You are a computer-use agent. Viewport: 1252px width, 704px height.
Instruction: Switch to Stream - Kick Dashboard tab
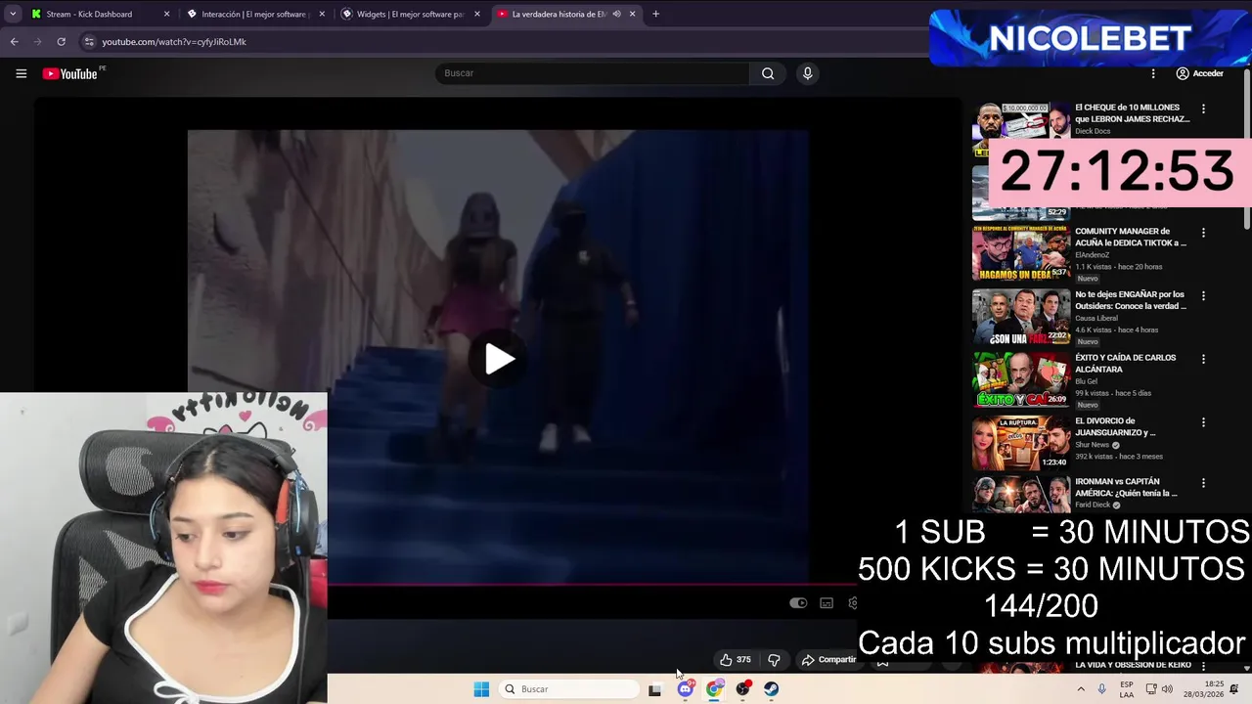pyautogui.click(x=91, y=14)
